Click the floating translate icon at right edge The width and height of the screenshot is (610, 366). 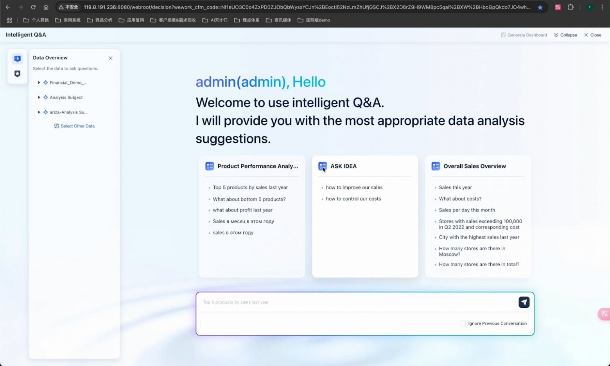(605, 314)
